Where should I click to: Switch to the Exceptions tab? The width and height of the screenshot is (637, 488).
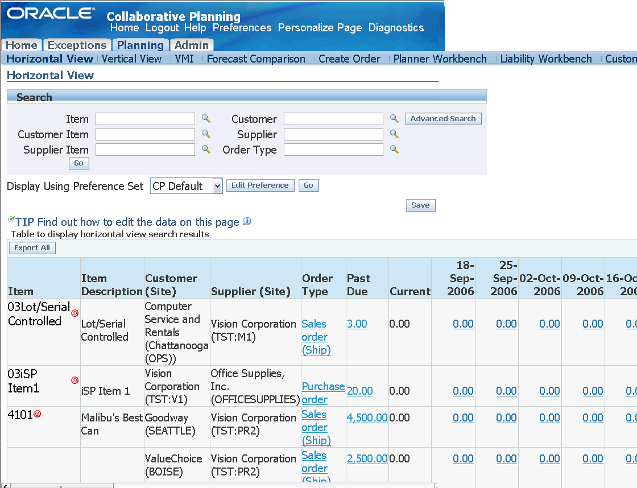click(x=77, y=45)
